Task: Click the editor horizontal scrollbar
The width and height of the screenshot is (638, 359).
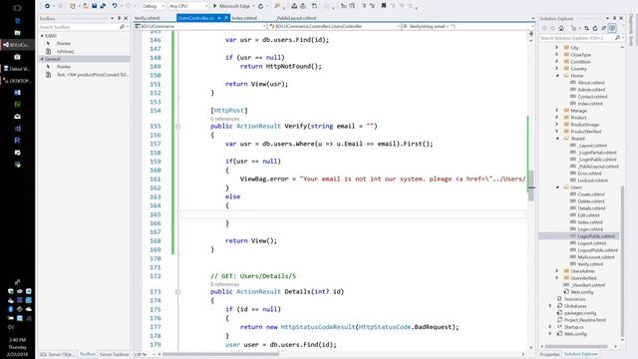Action: tap(221, 354)
